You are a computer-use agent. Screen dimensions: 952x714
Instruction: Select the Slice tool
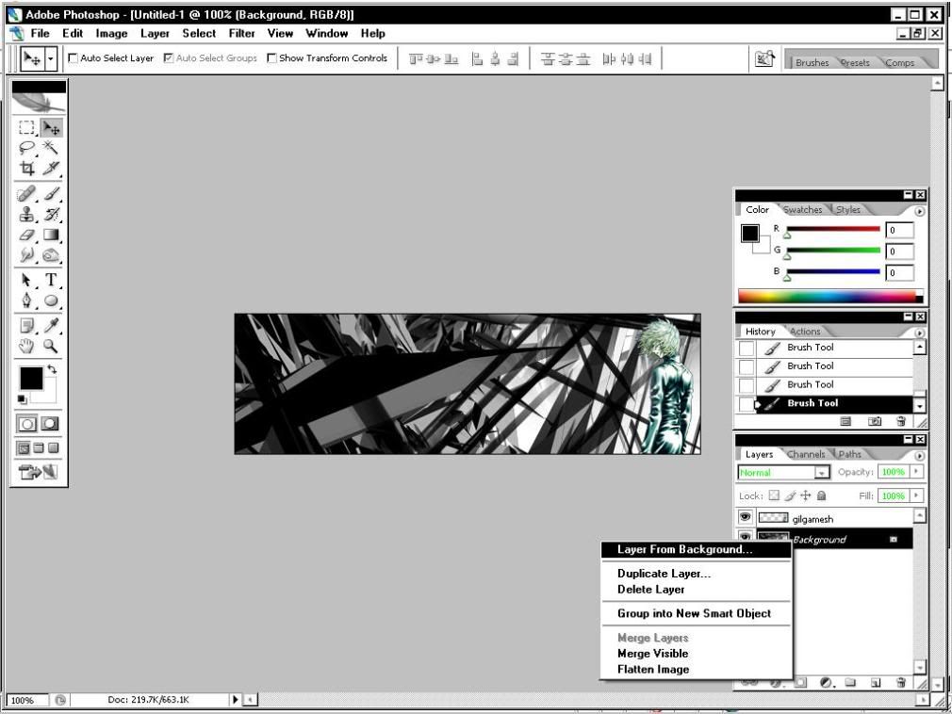pyautogui.click(x=51, y=168)
